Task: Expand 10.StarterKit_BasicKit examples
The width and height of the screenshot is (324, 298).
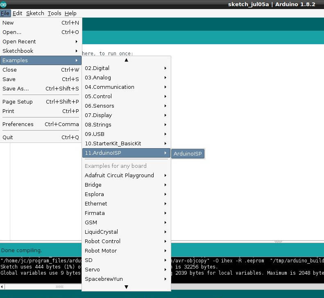Action: point(126,144)
